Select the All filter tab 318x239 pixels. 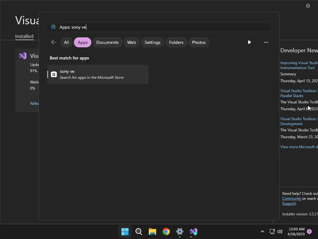66,42
